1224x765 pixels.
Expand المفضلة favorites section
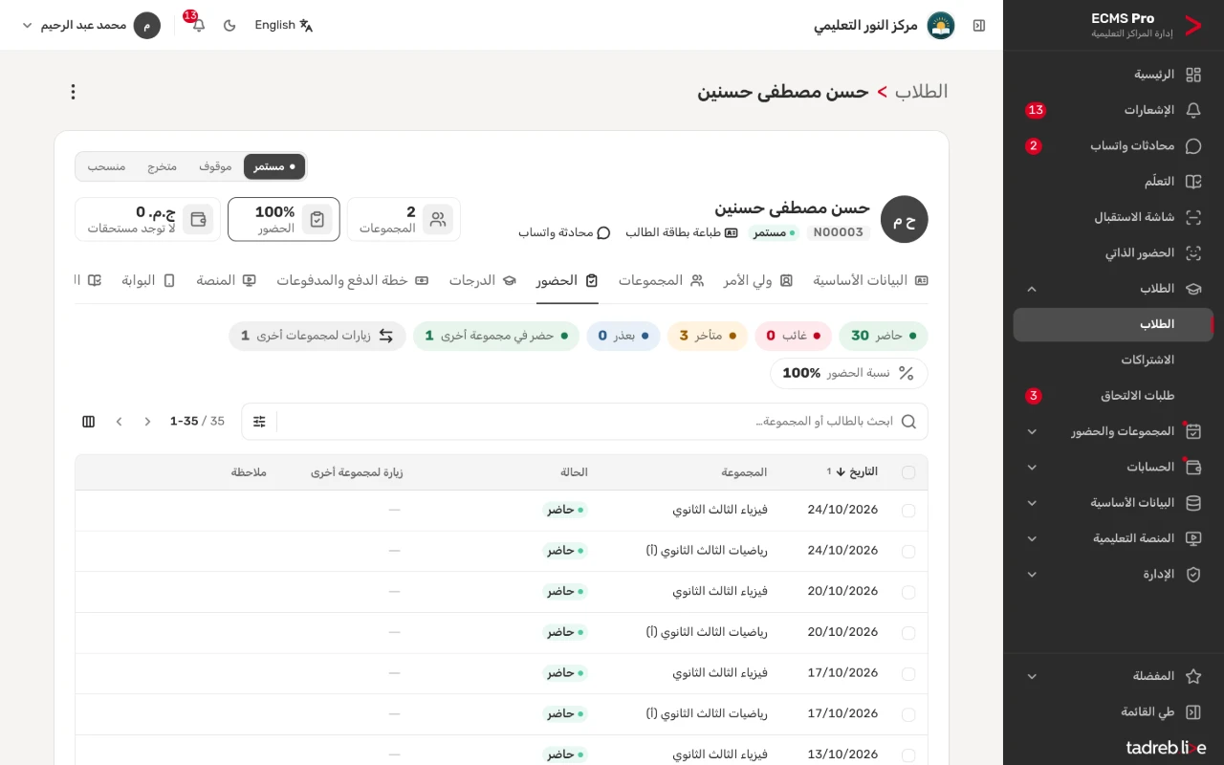point(1113,676)
